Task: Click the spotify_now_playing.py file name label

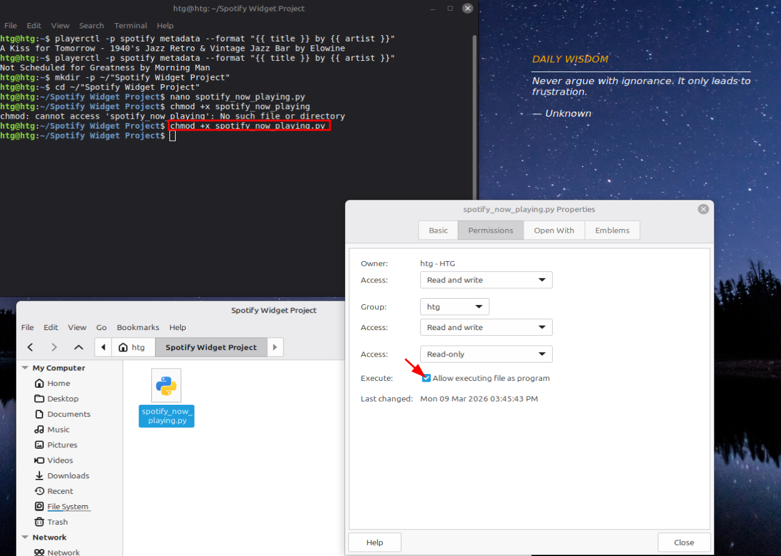Action: point(167,416)
